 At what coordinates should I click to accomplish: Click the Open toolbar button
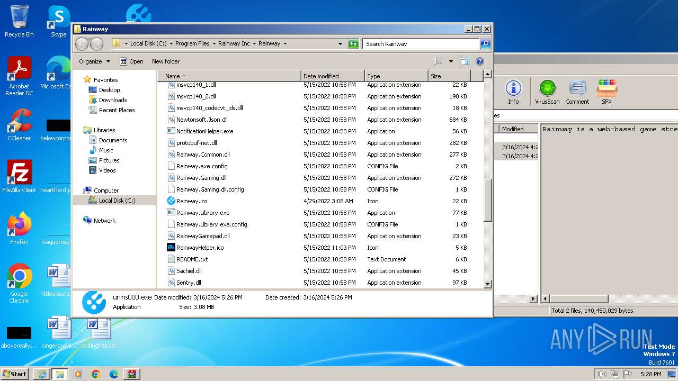pyautogui.click(x=131, y=61)
